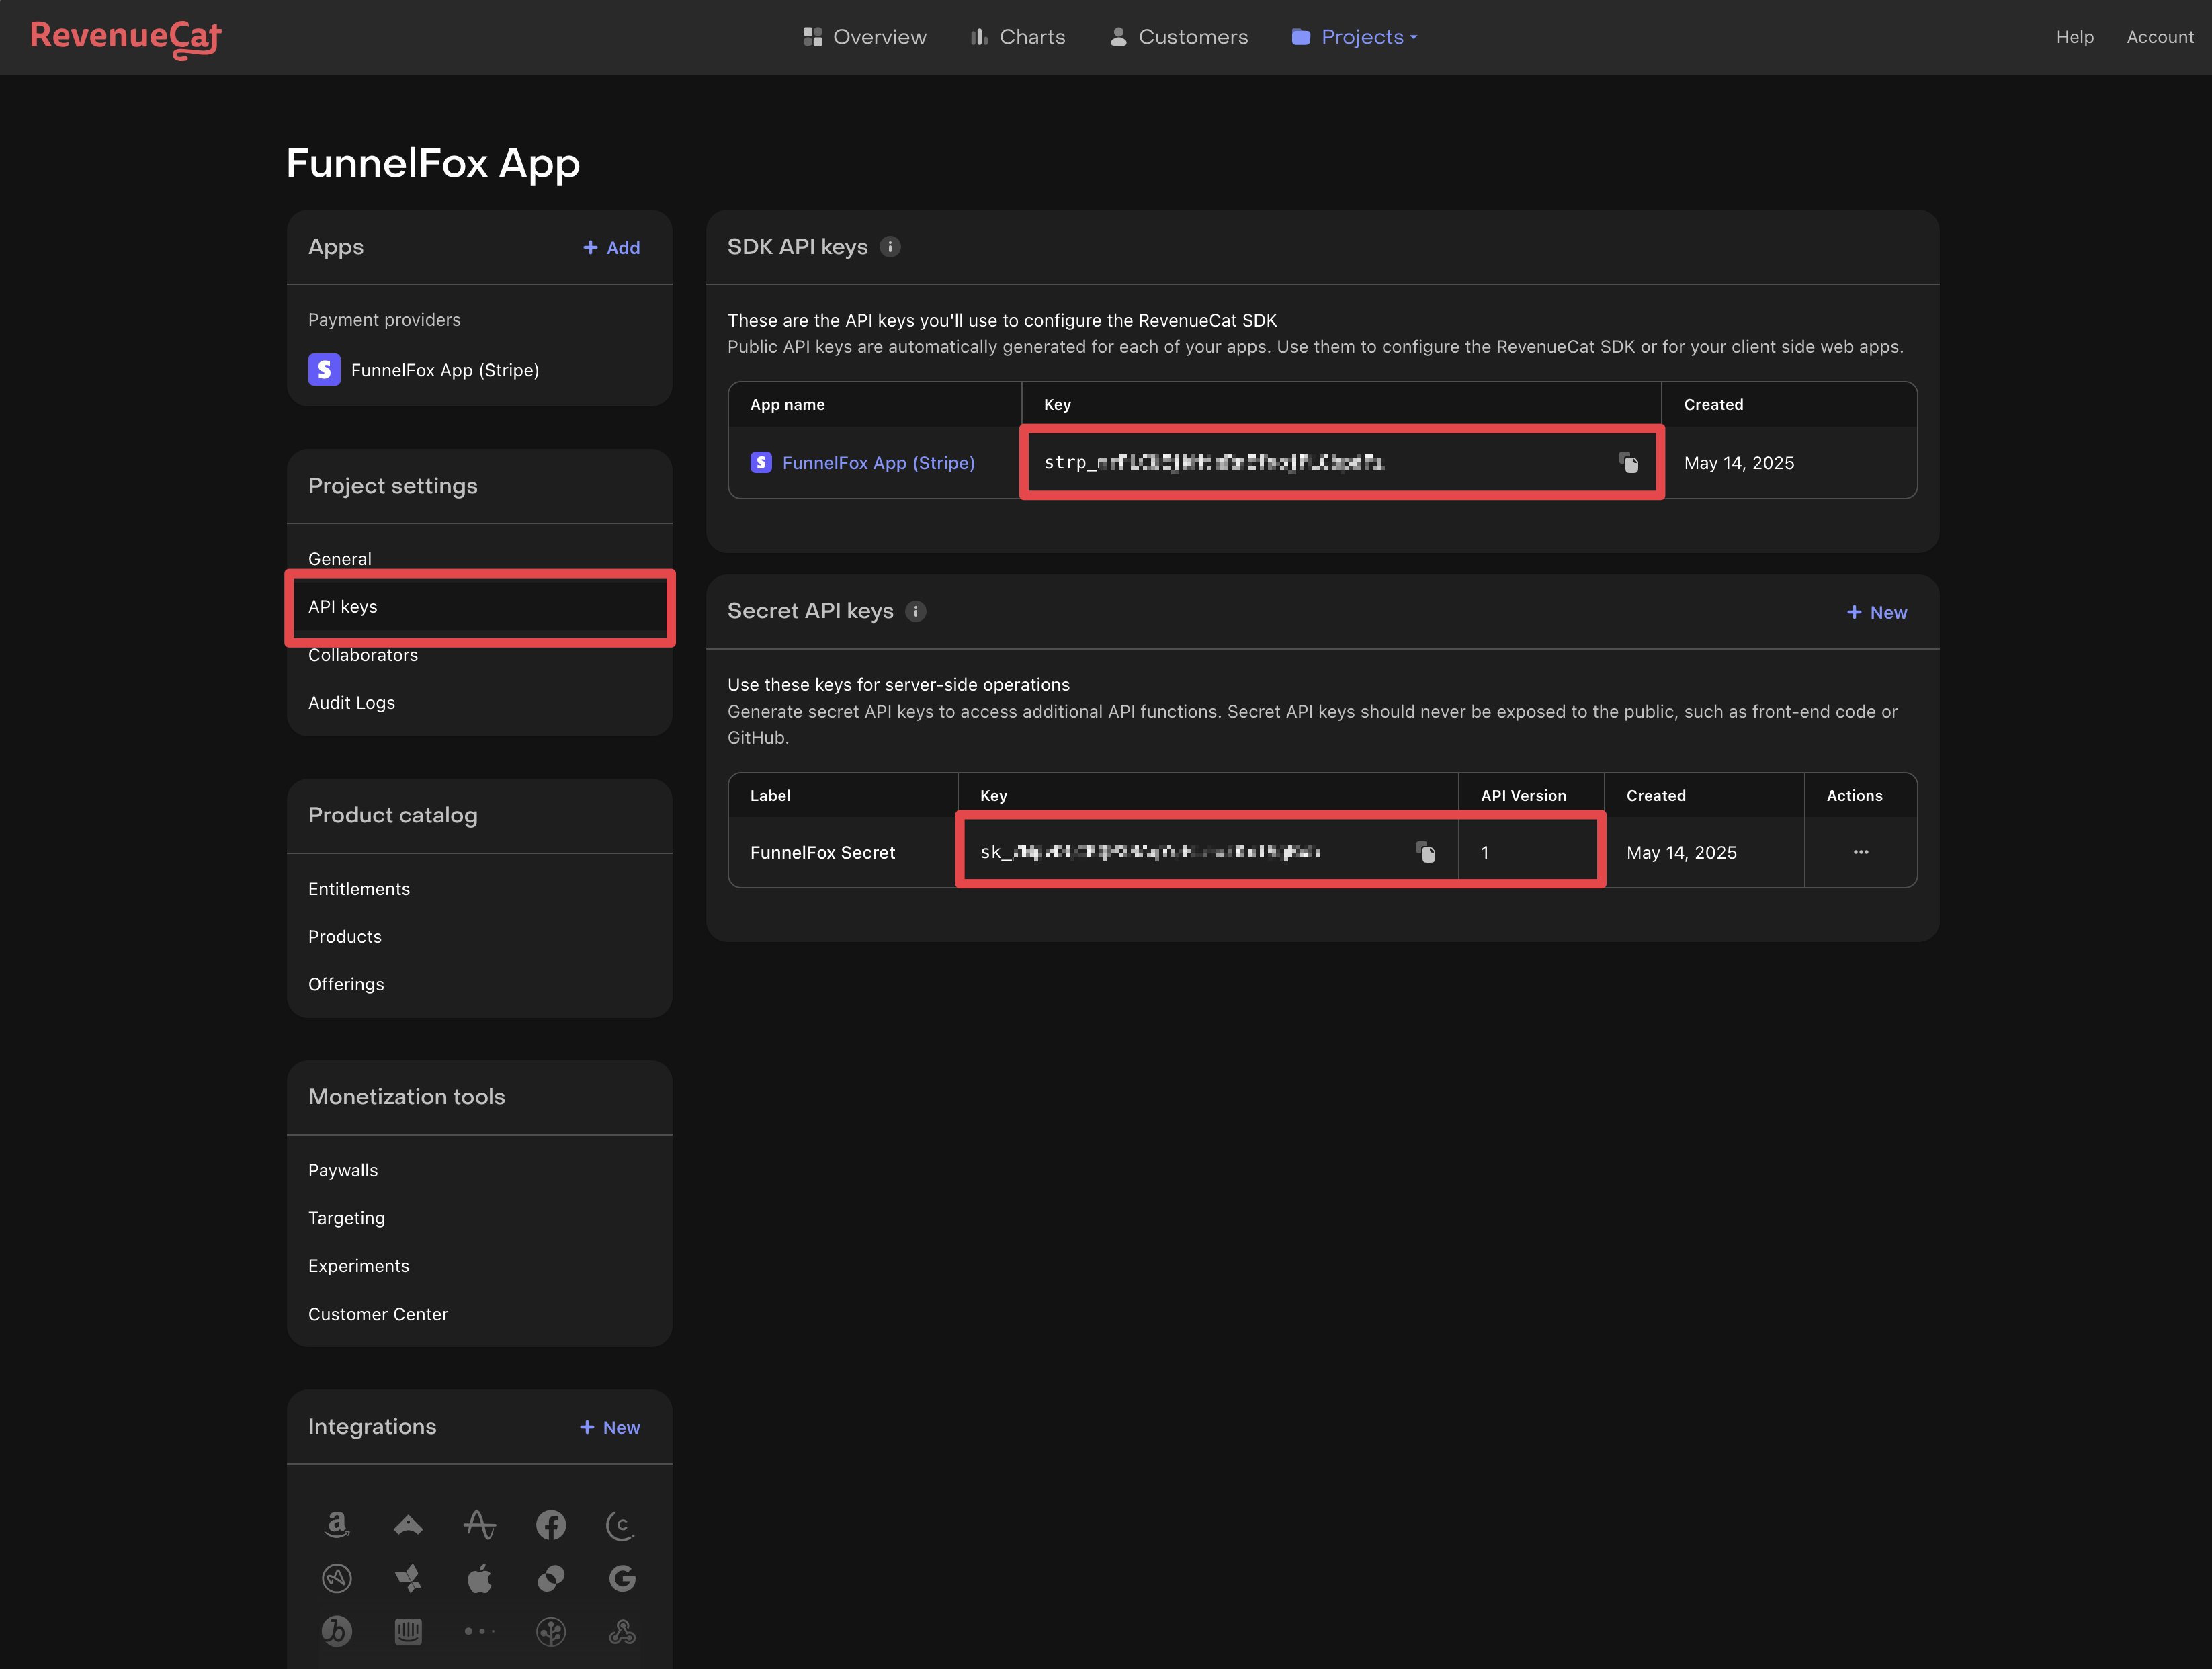2212x1669 pixels.
Task: Open the Facebook integration icon
Action: point(551,1524)
